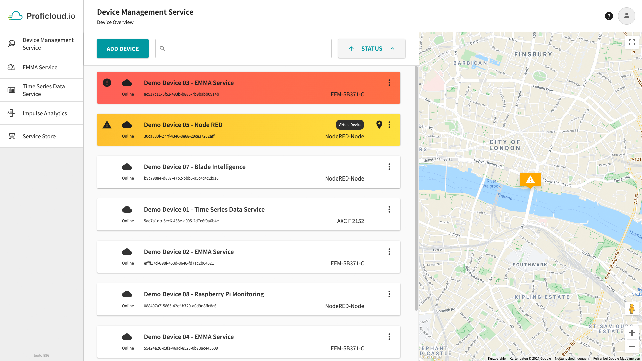Screen dimensions: 642x361
Task: Zoom in using the map plus control
Action: point(632,333)
